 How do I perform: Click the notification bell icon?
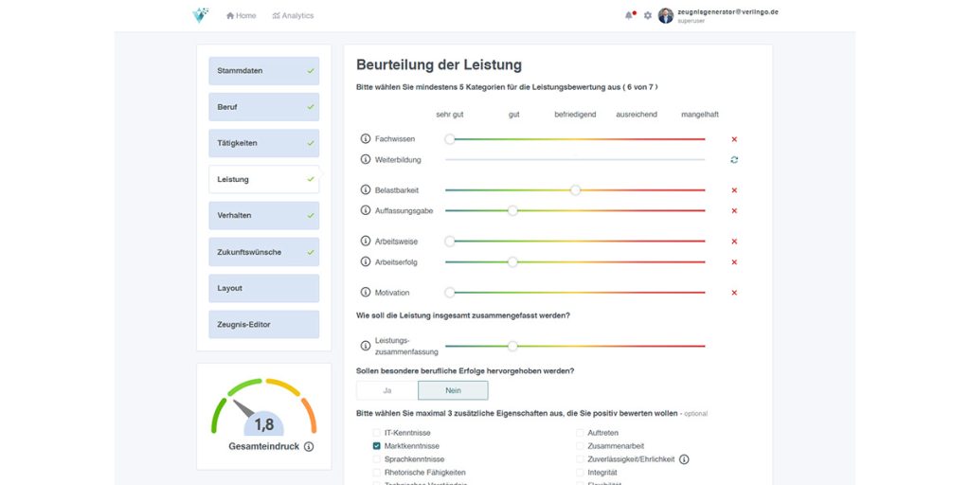click(x=628, y=15)
